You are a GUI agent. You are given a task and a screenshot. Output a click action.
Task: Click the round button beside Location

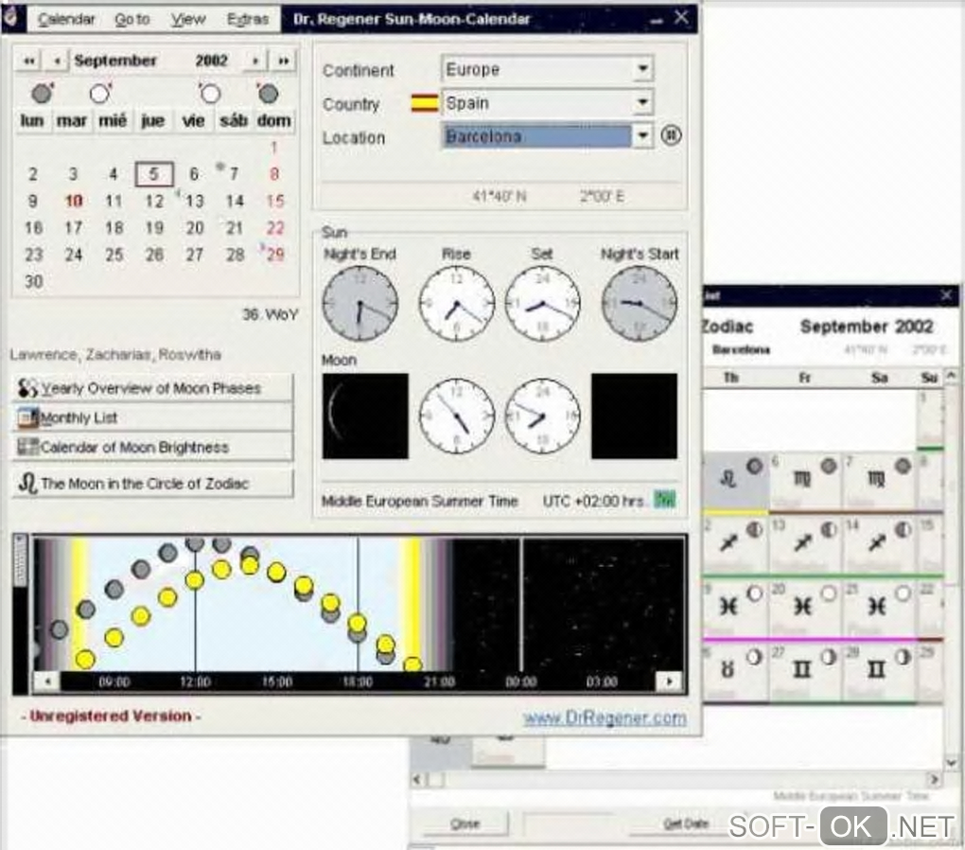tap(671, 135)
